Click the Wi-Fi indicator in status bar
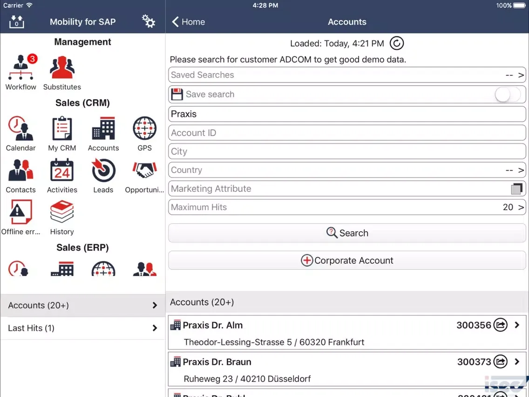 coord(29,5)
